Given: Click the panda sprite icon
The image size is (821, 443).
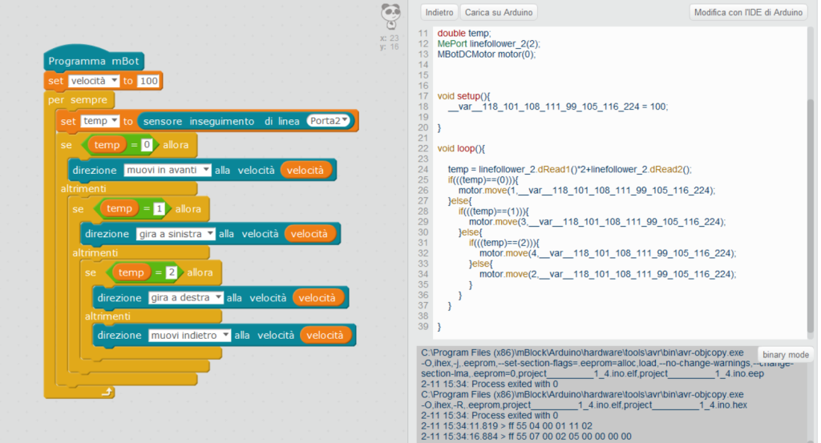Looking at the screenshot, I should [390, 16].
